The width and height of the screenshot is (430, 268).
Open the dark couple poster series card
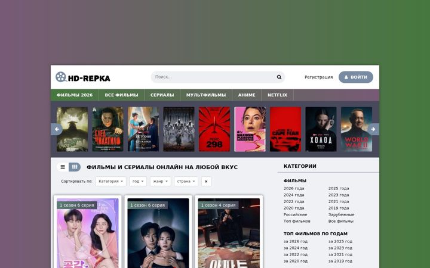[158, 233]
